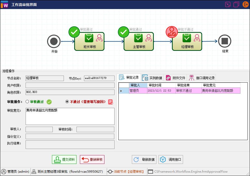Click the green approval badge above 班长审核 node
Viewport: 250px width, 176px height.
coord(74,32)
